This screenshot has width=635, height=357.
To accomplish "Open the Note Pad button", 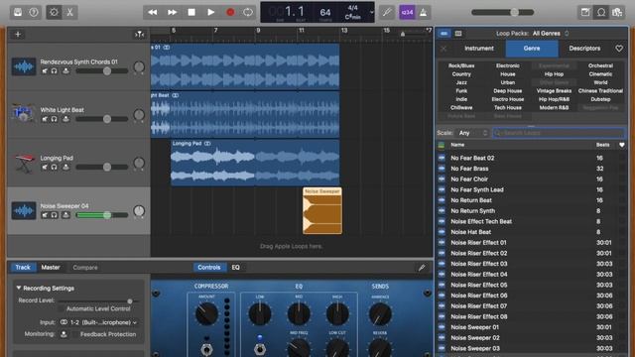I will (585, 12).
